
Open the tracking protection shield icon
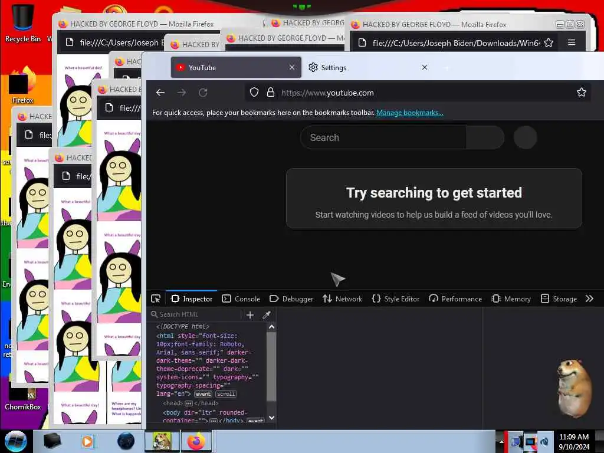pos(254,93)
